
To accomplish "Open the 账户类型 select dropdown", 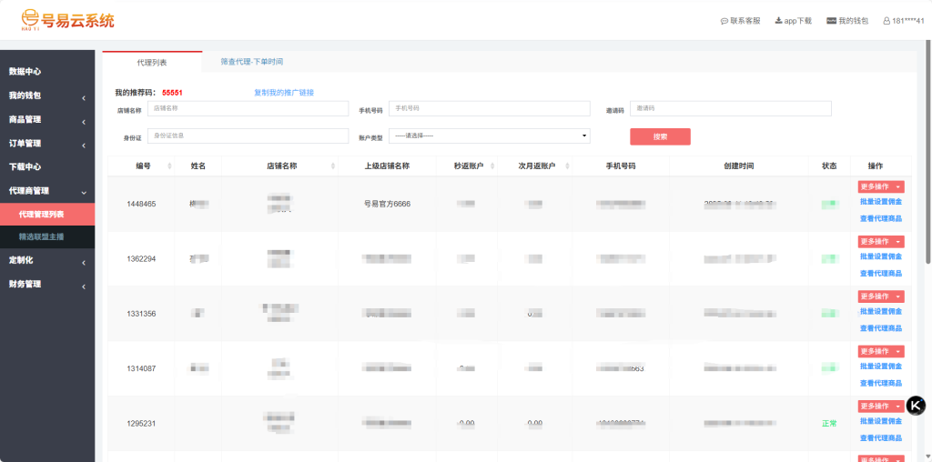I will (x=489, y=136).
